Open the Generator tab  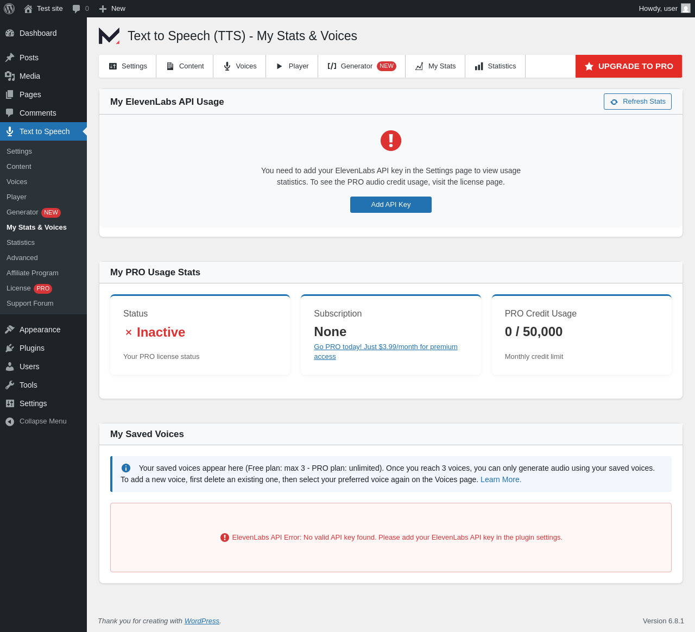coord(362,66)
